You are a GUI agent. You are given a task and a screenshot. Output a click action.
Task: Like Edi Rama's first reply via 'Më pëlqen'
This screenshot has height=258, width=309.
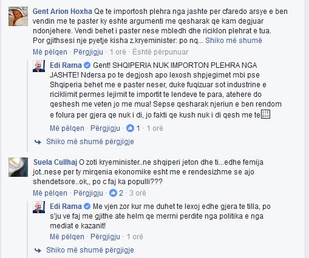coord(67,128)
